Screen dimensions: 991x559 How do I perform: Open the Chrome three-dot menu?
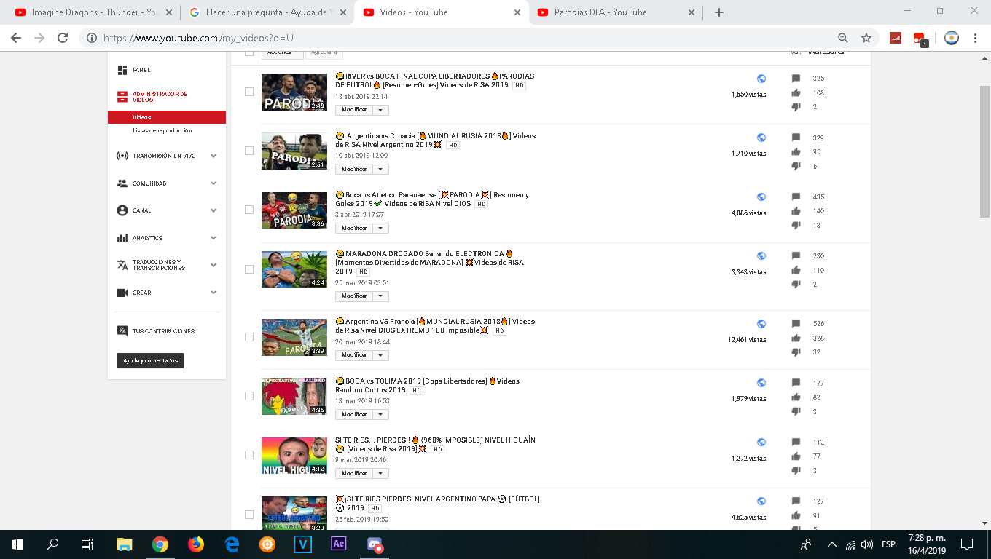pos(975,38)
